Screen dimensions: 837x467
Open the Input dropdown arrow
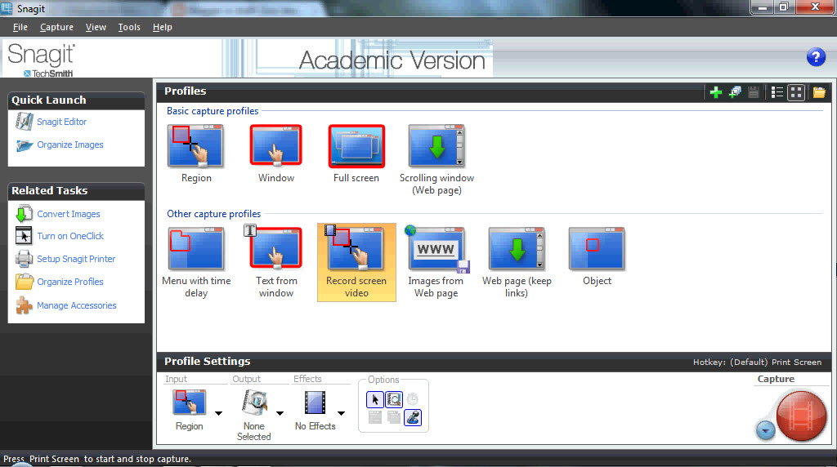click(219, 413)
